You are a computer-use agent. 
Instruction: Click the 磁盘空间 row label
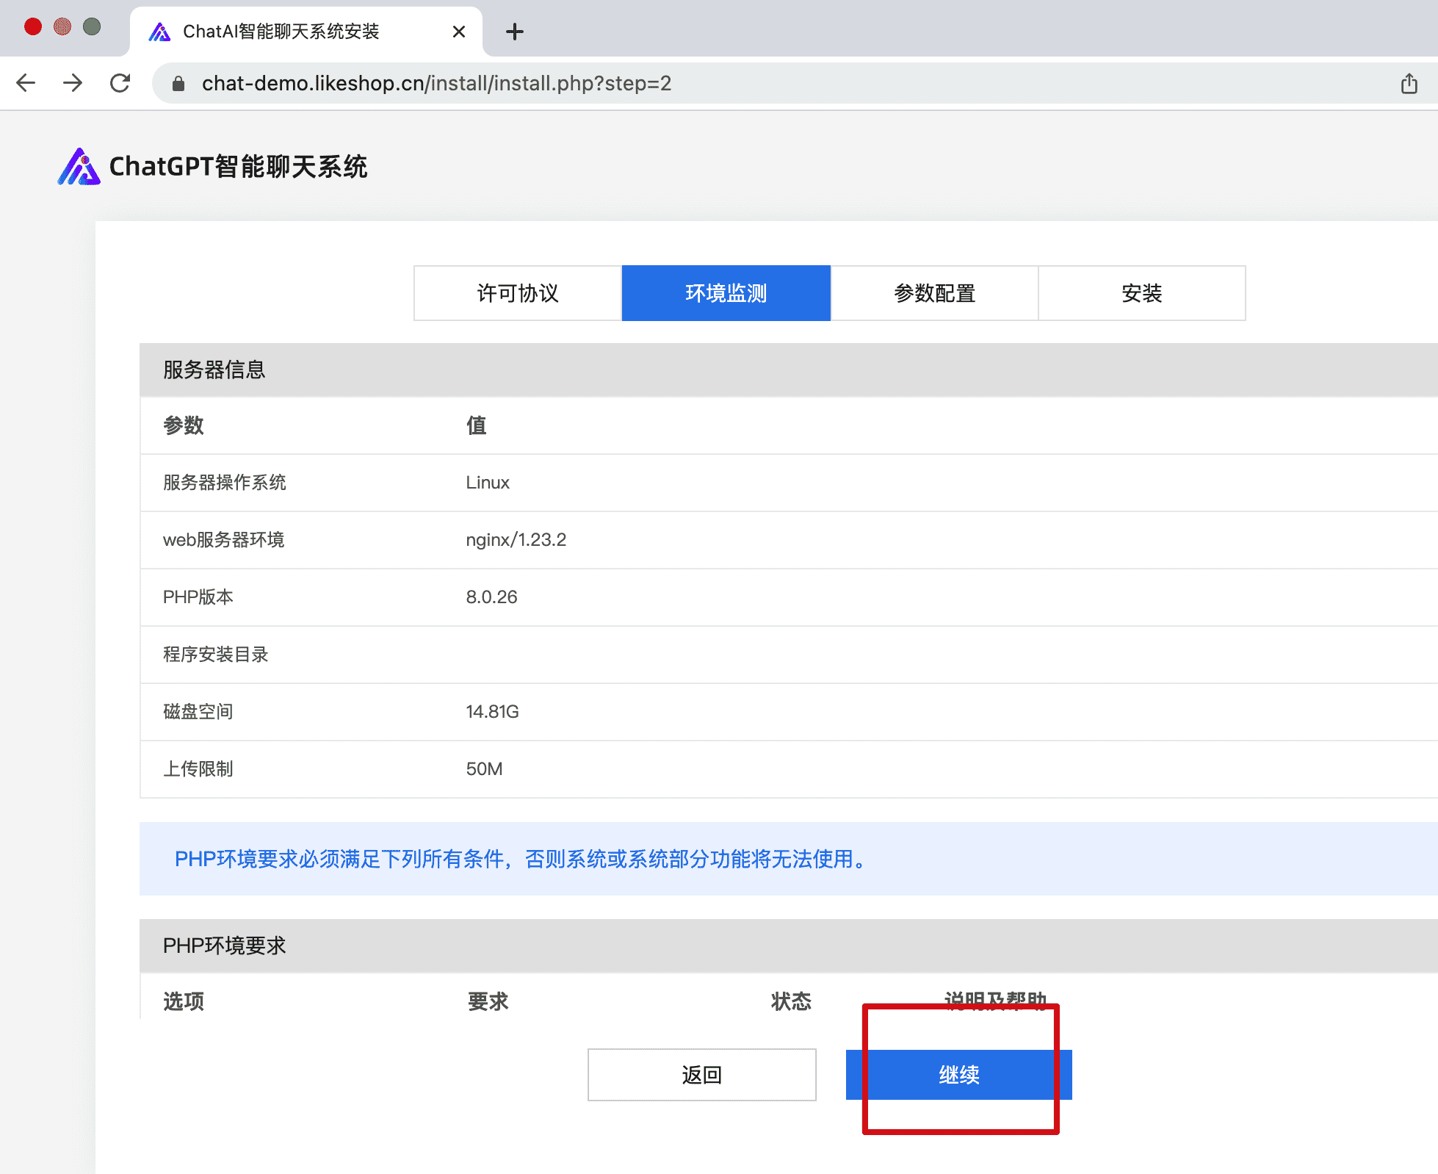198,712
